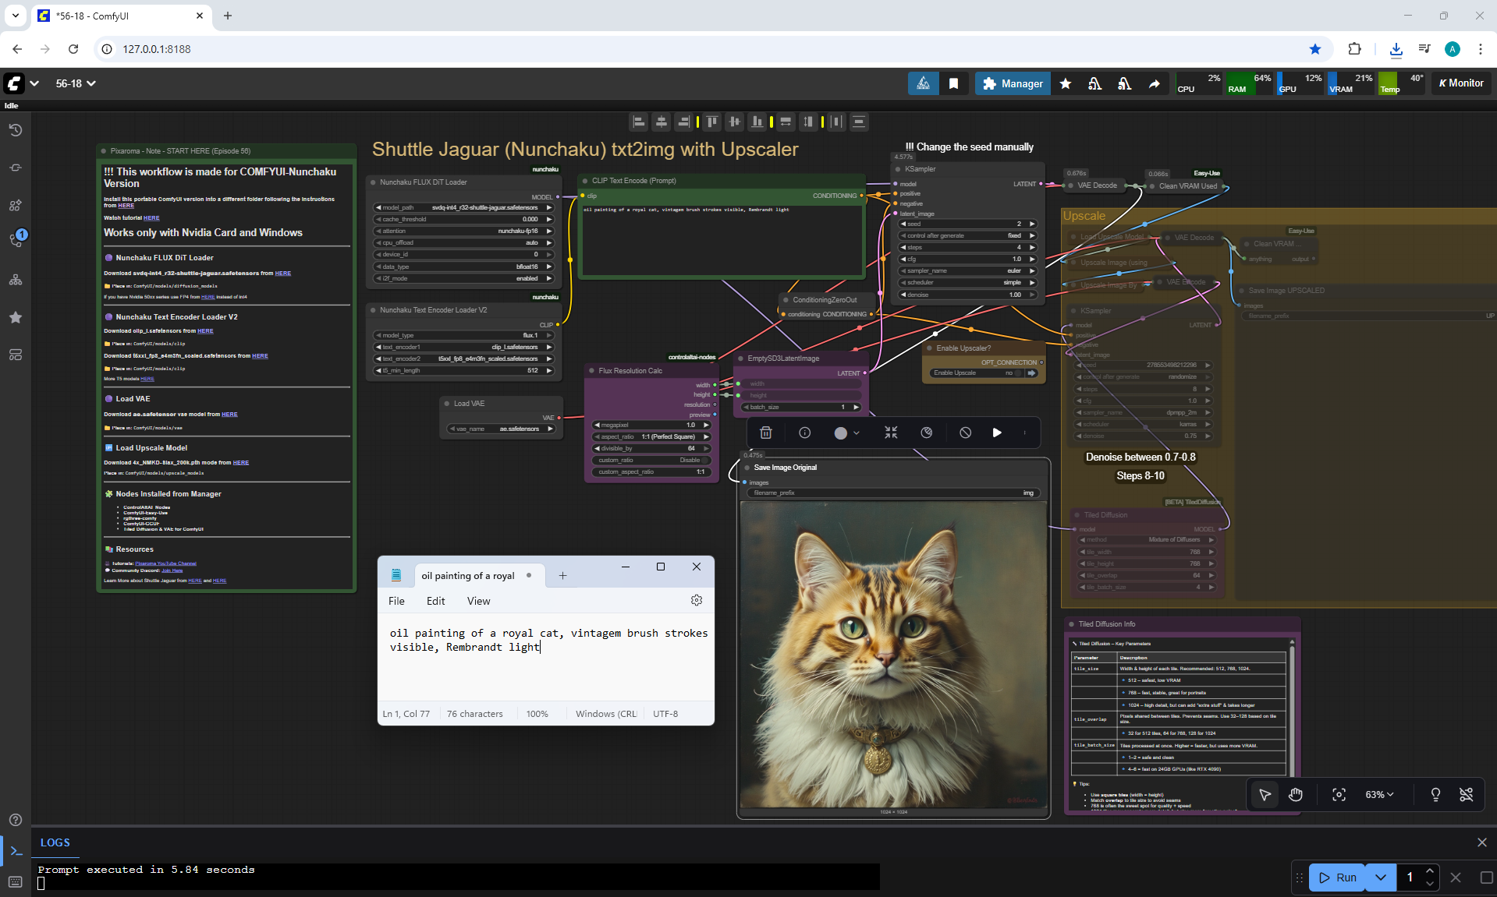Bypass the selected node

[966, 433]
